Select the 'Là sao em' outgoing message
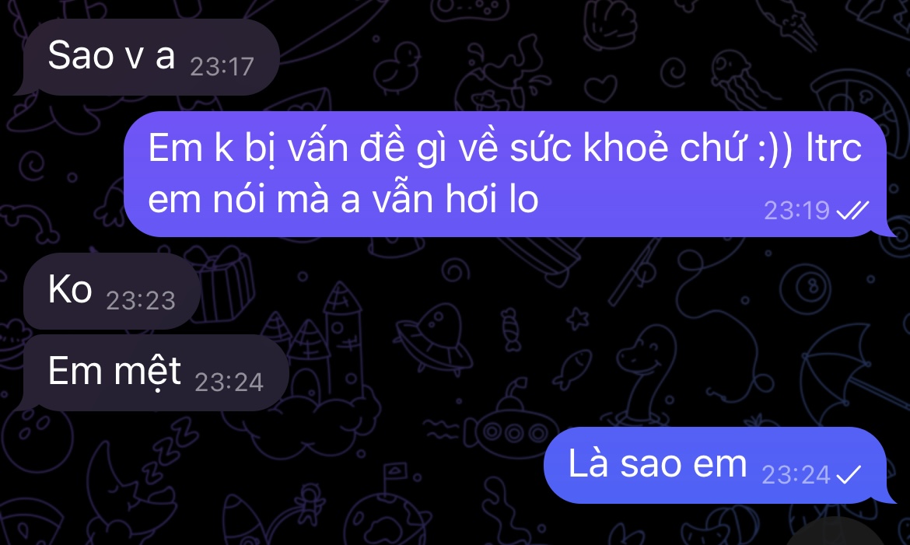This screenshot has width=910, height=545. pyautogui.click(x=719, y=465)
